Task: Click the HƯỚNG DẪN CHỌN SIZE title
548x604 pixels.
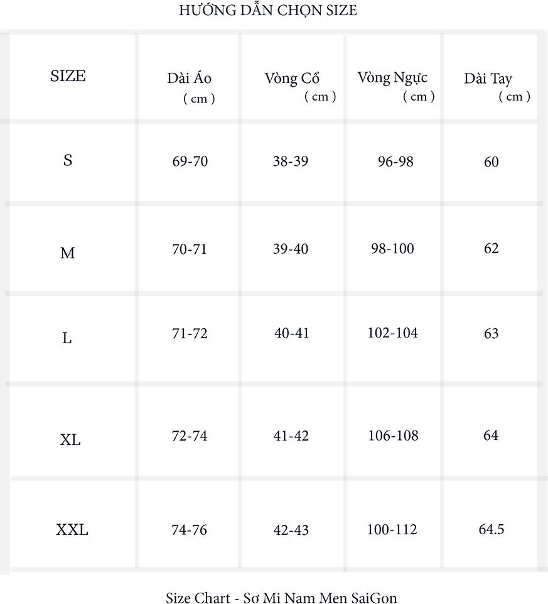Action: pyautogui.click(x=268, y=11)
